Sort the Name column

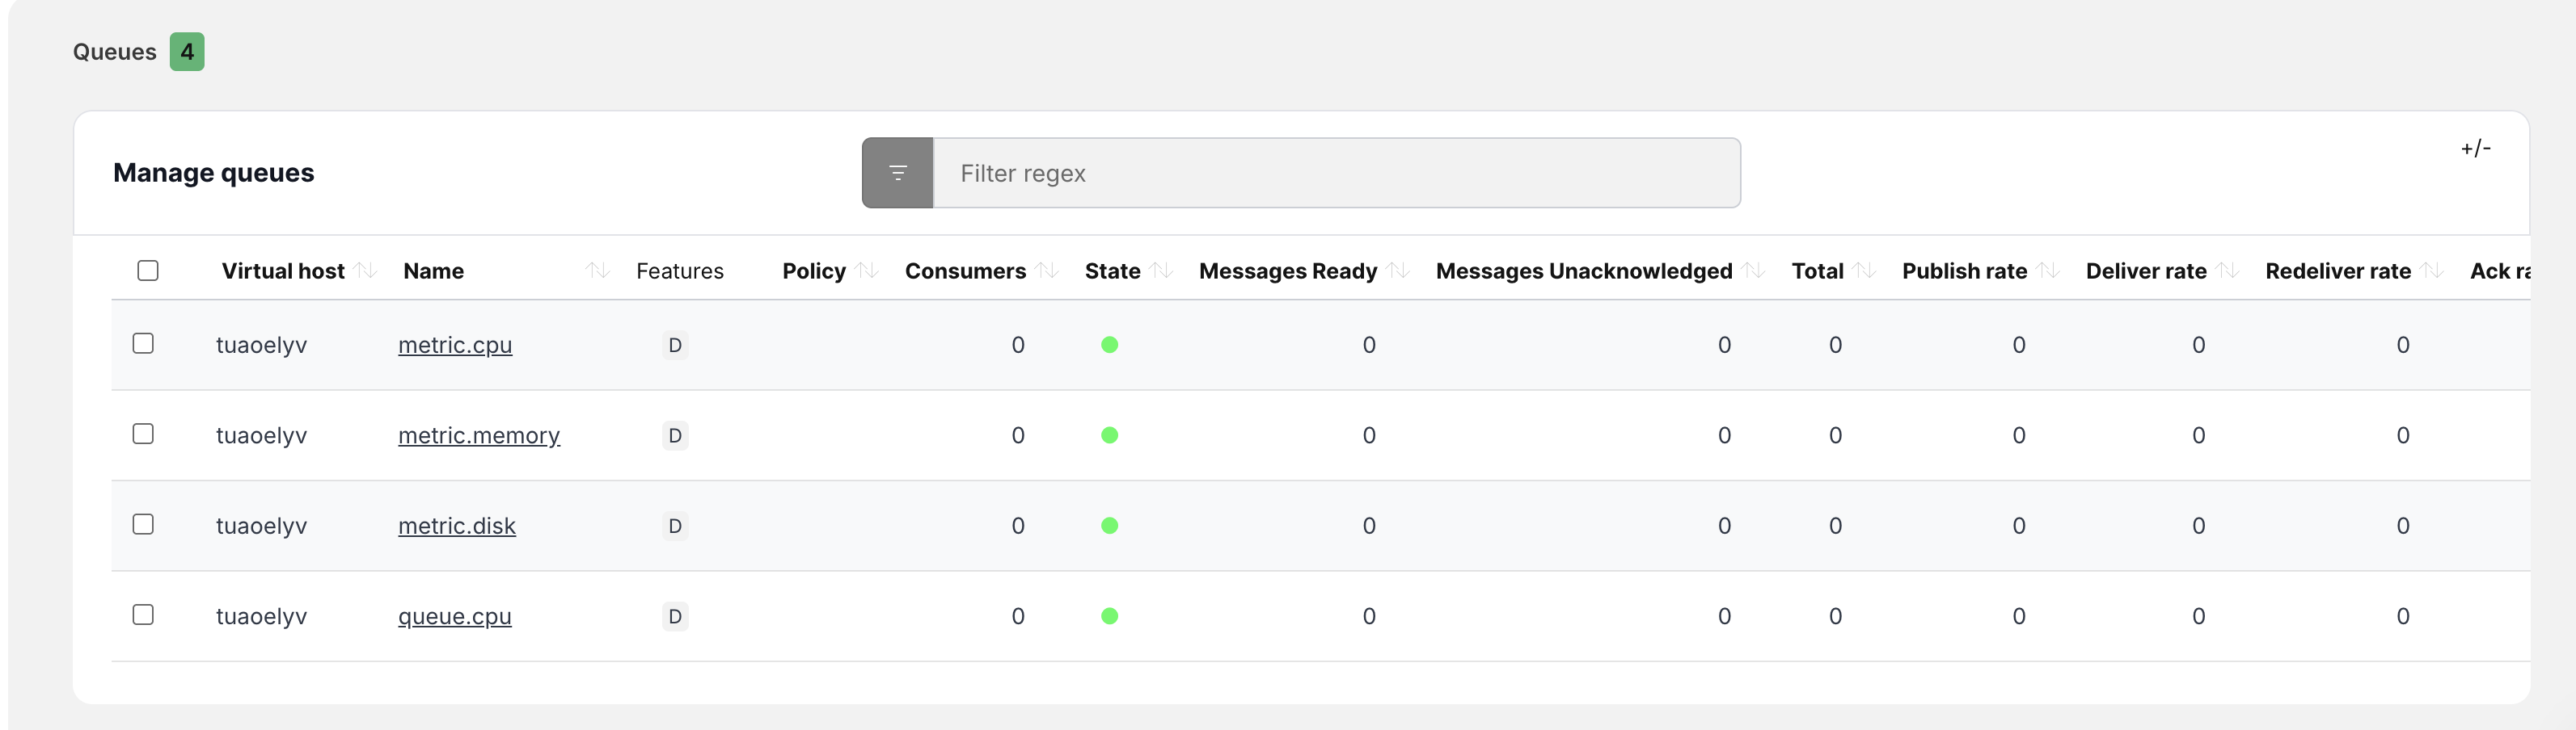click(x=597, y=270)
